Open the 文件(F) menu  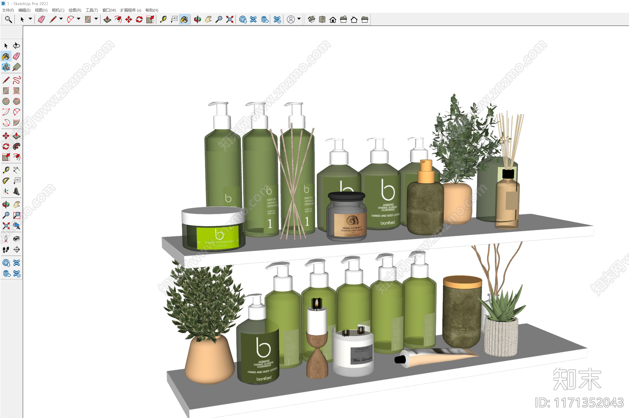8,10
